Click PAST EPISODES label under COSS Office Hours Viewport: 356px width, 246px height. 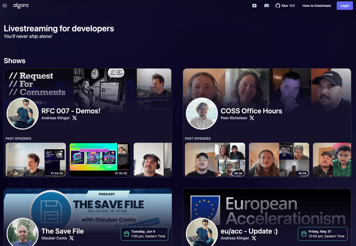pos(198,139)
